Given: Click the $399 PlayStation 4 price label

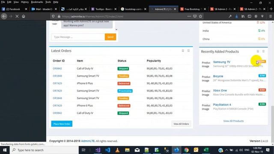Looking at the screenshot, I should click(x=262, y=104).
